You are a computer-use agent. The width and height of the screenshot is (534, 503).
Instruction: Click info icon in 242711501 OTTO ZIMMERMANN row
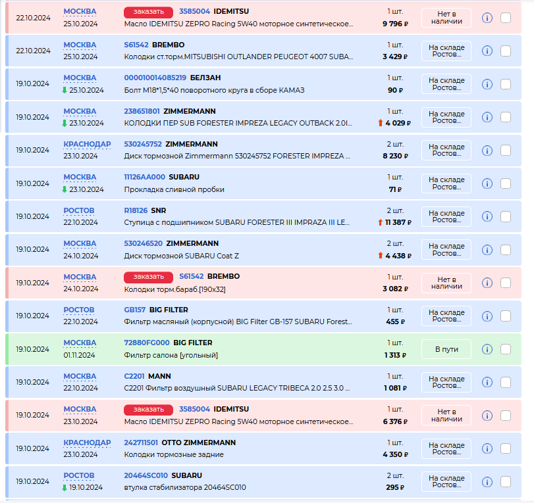pyautogui.click(x=487, y=448)
